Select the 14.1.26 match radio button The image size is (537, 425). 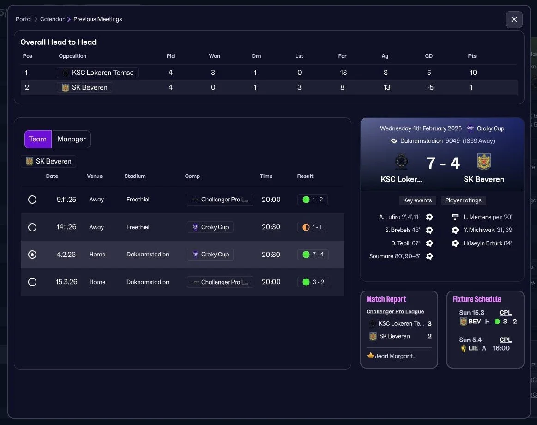(32, 227)
